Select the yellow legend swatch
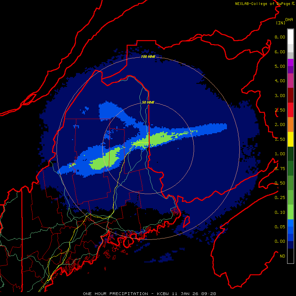The height and width of the screenshot is (296, 296). [290, 139]
